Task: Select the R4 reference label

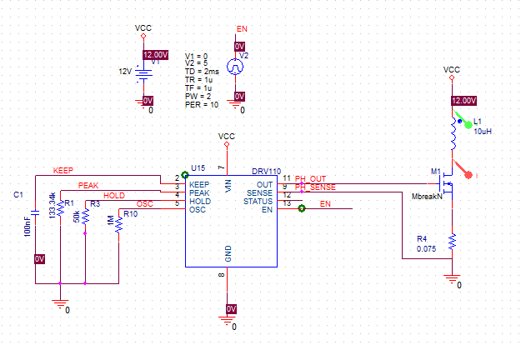Action: click(x=422, y=238)
